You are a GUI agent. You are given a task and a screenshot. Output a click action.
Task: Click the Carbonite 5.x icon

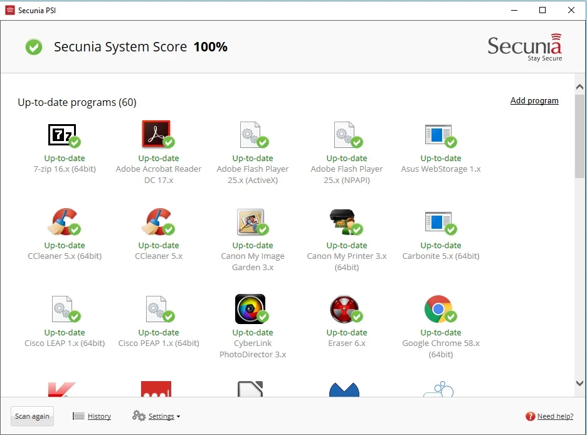tap(440, 223)
